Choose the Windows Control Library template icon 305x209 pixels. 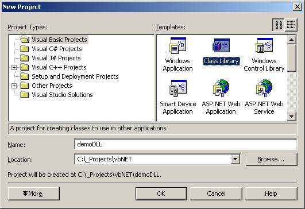click(x=264, y=45)
